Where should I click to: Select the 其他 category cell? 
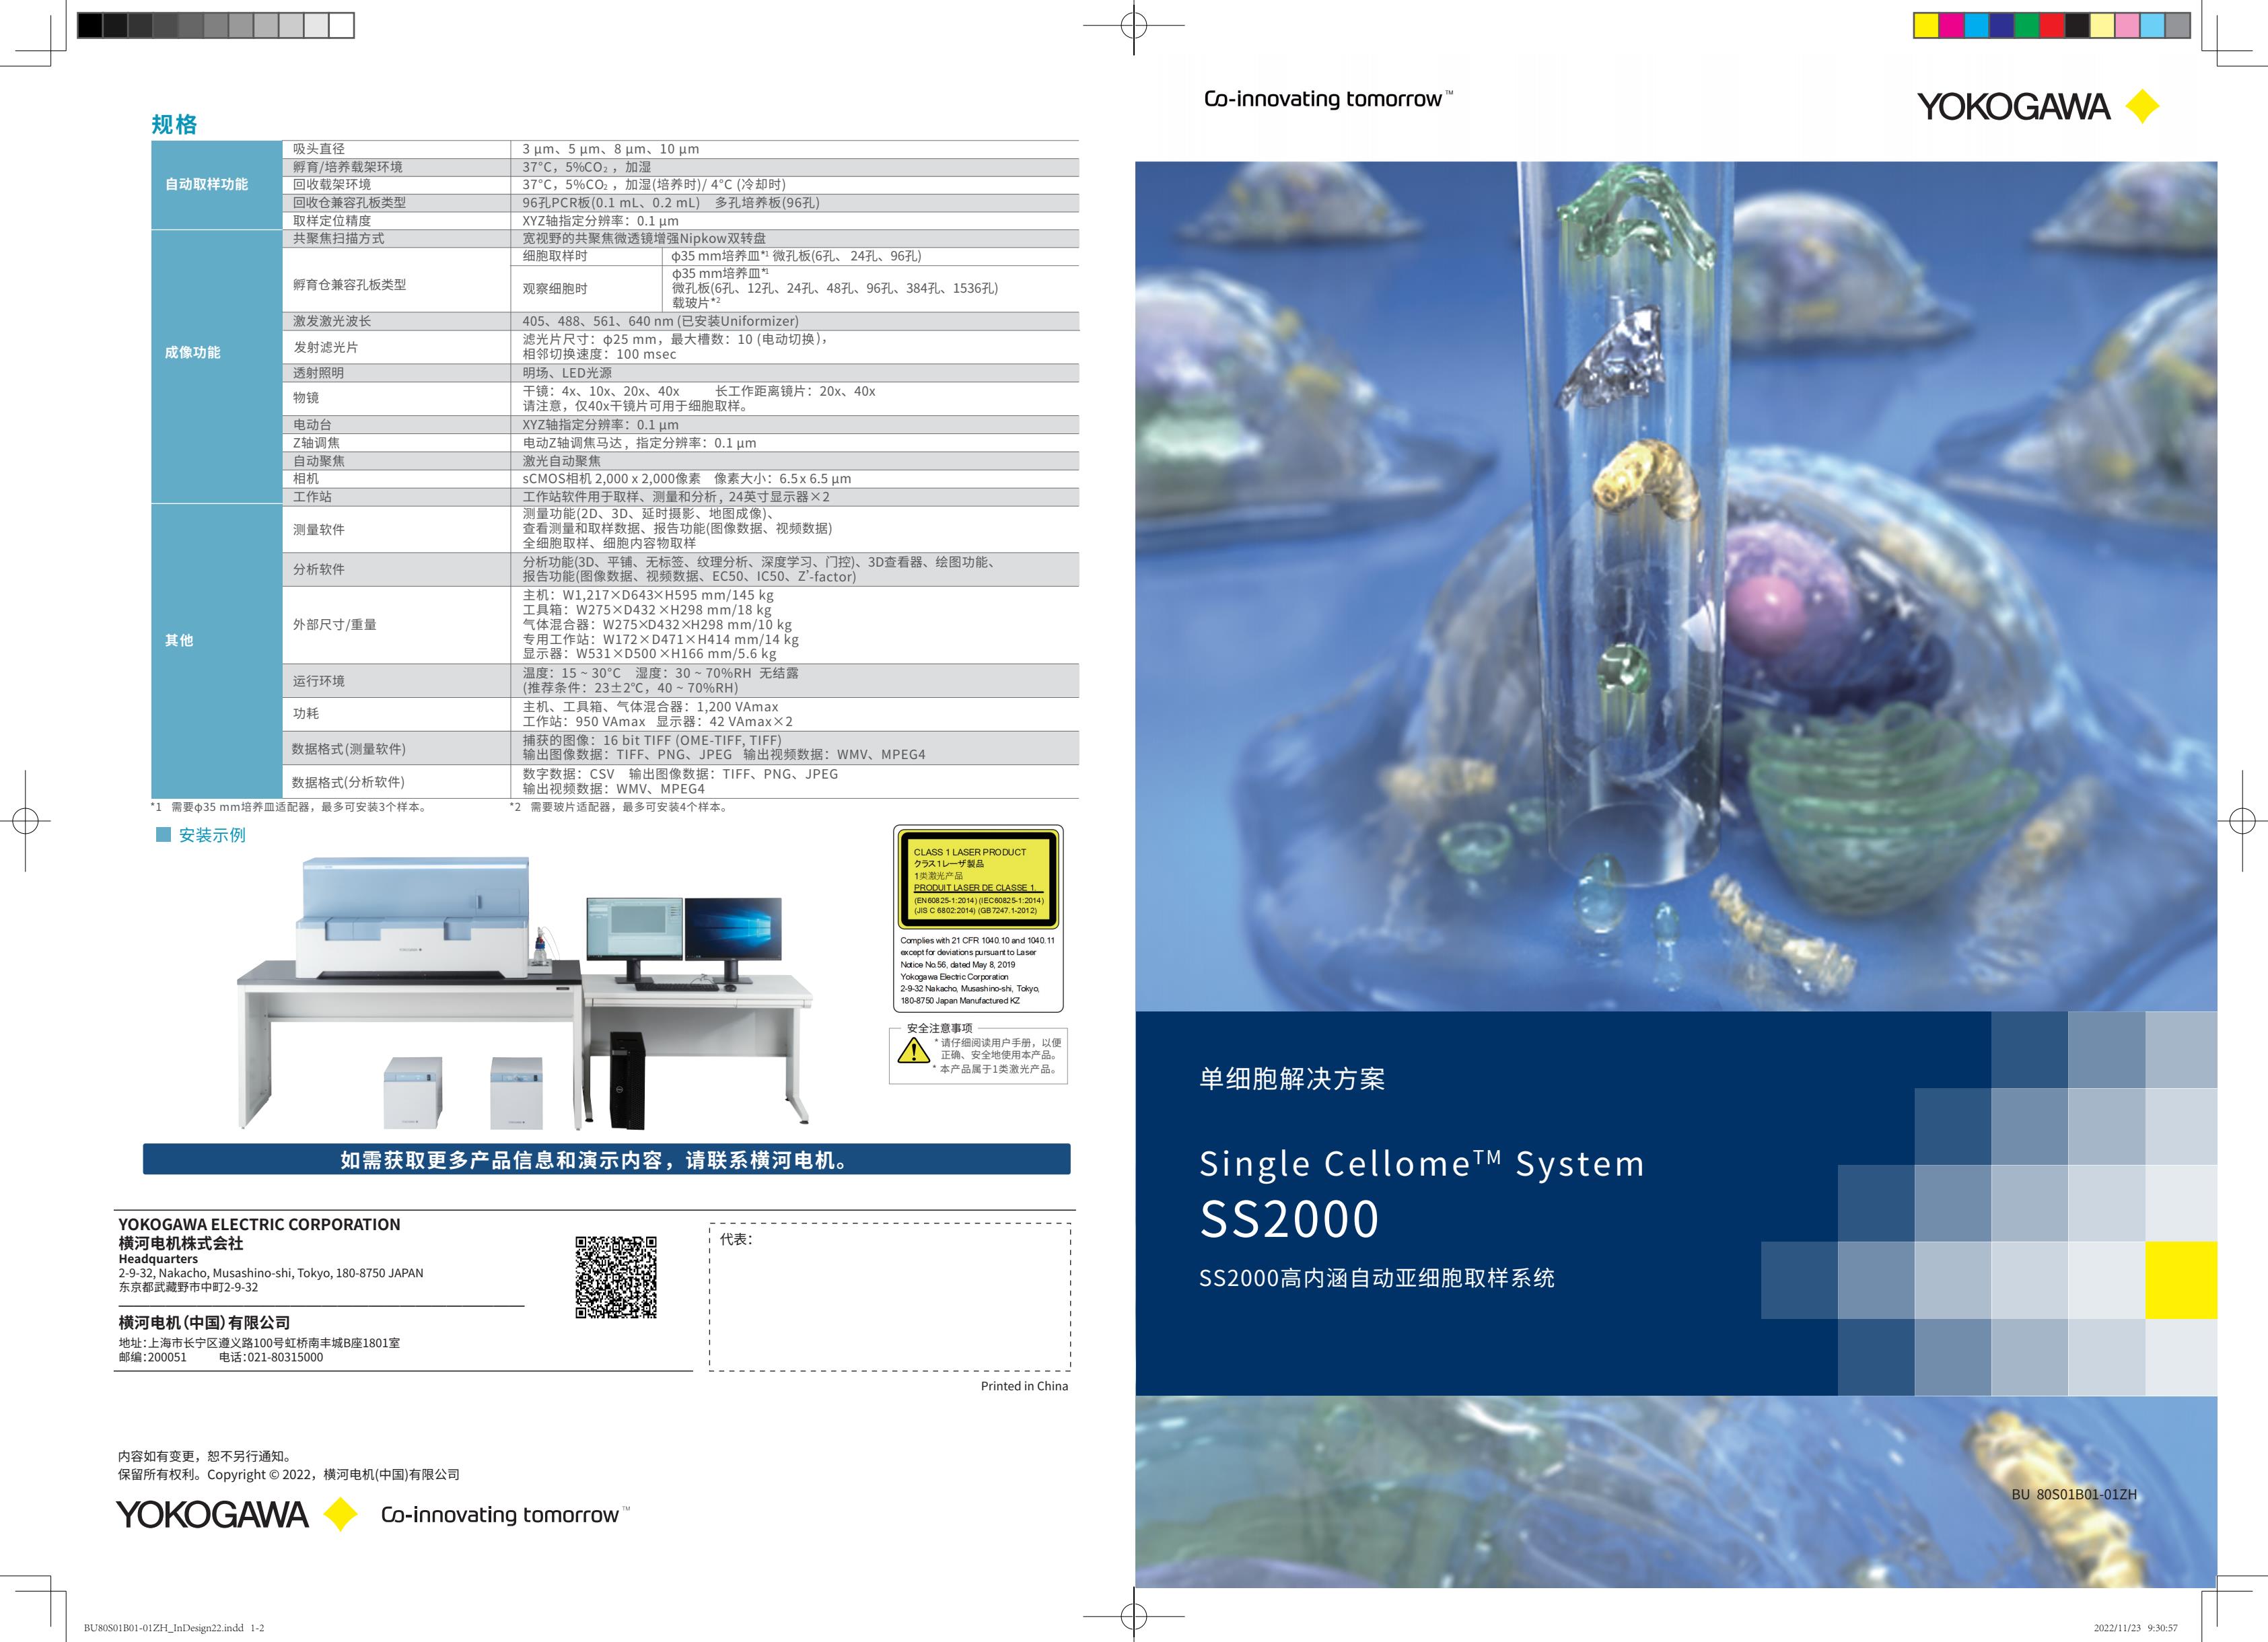(x=216, y=651)
